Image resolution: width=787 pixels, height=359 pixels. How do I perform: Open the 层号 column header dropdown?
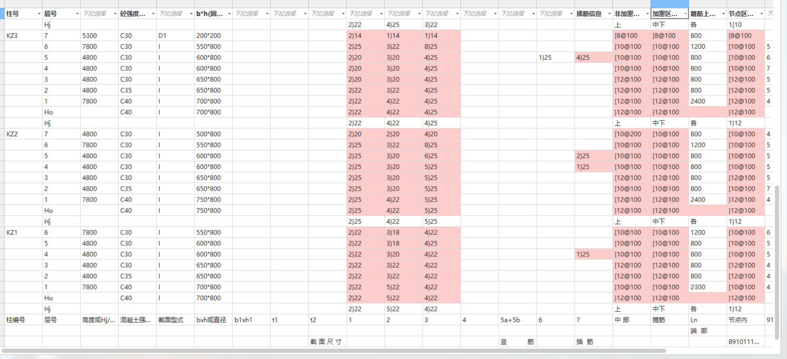pyautogui.click(x=77, y=14)
